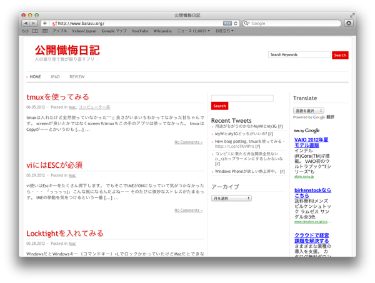The width and height of the screenshot is (375, 283).
Task: Open the http://t.co/oTKn9Pro tweet link
Action: 234,147
